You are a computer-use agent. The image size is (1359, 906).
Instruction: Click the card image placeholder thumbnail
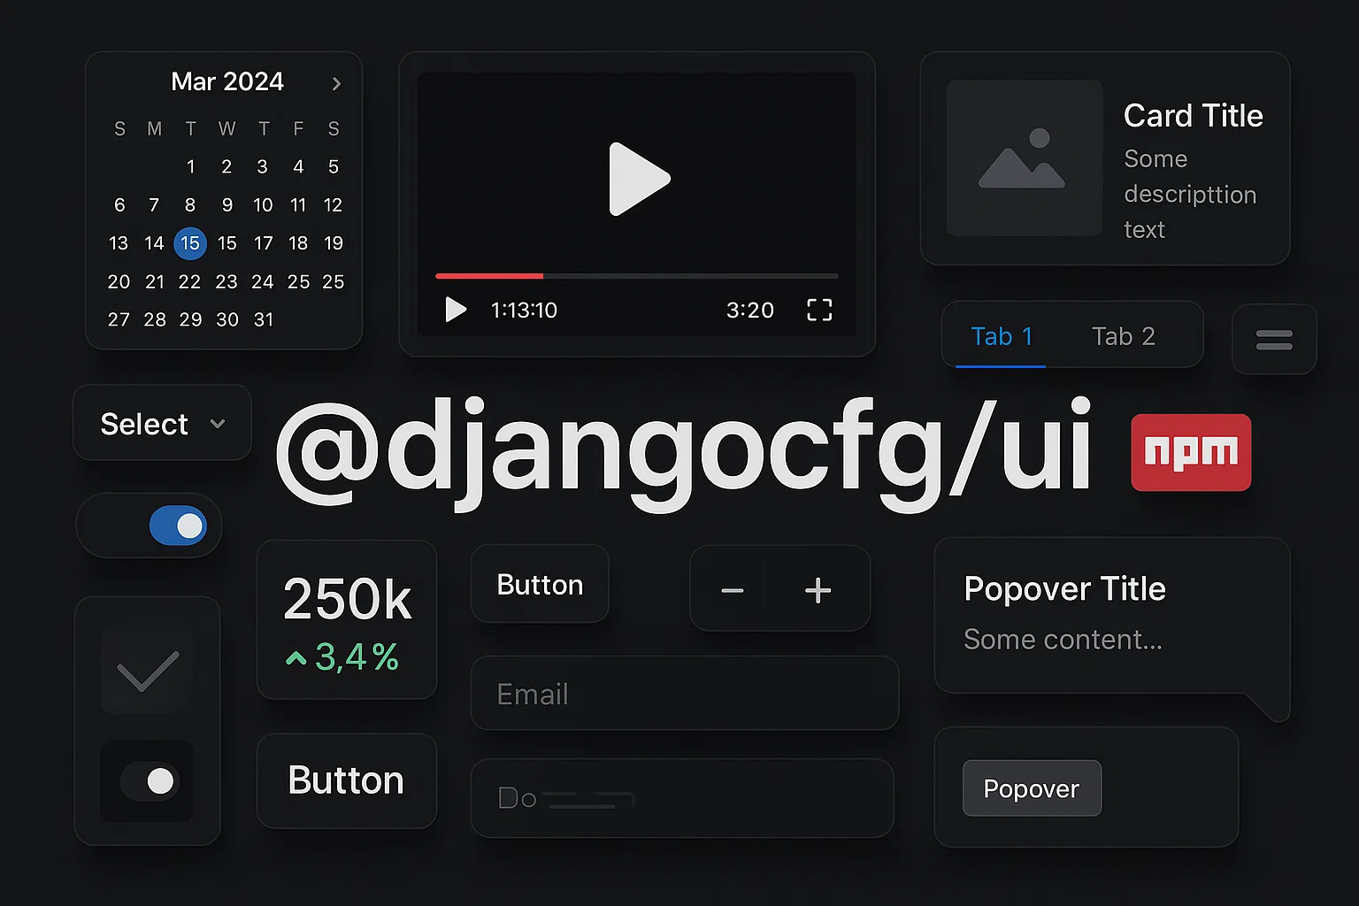click(x=1024, y=158)
